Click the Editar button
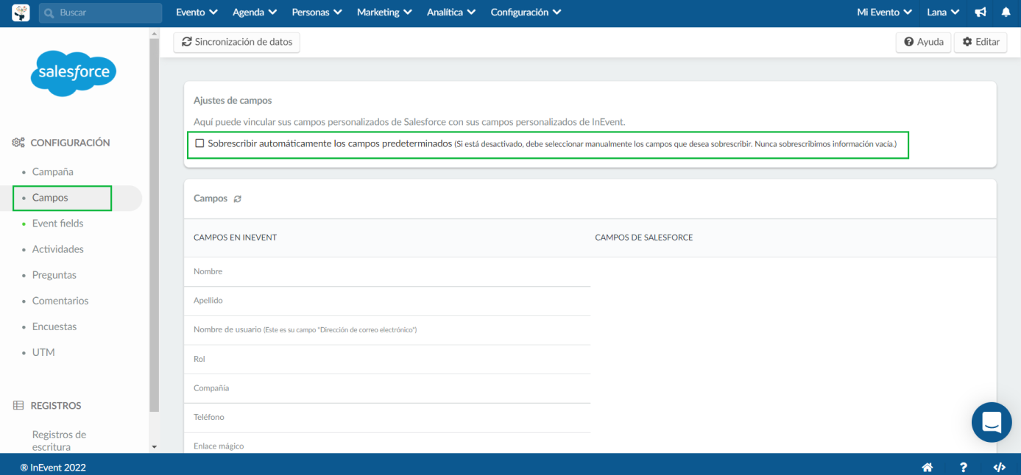The image size is (1021, 475). (981, 42)
